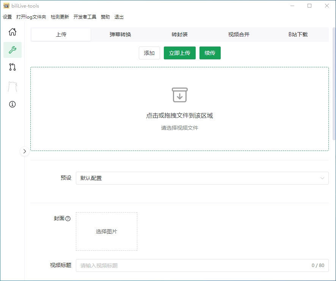Click the chevron arrow of 默认配置 dropdown
The width and height of the screenshot is (336, 281).
click(x=322, y=178)
